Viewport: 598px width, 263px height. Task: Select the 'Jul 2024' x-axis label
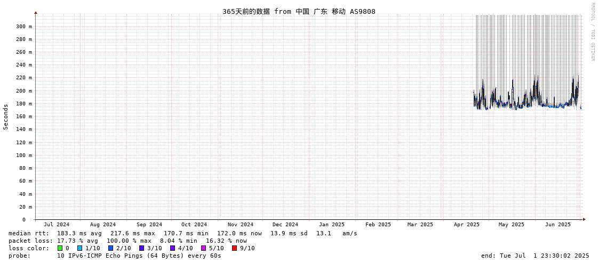(57, 225)
